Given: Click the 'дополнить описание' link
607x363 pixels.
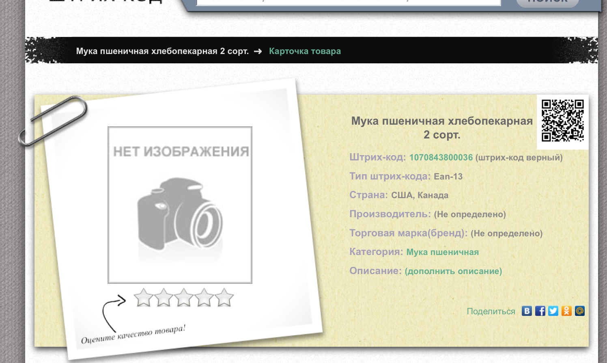Looking at the screenshot, I should (x=453, y=271).
